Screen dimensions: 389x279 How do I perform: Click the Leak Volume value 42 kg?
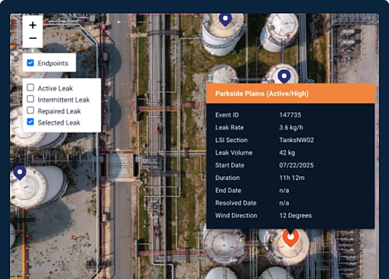(x=287, y=153)
